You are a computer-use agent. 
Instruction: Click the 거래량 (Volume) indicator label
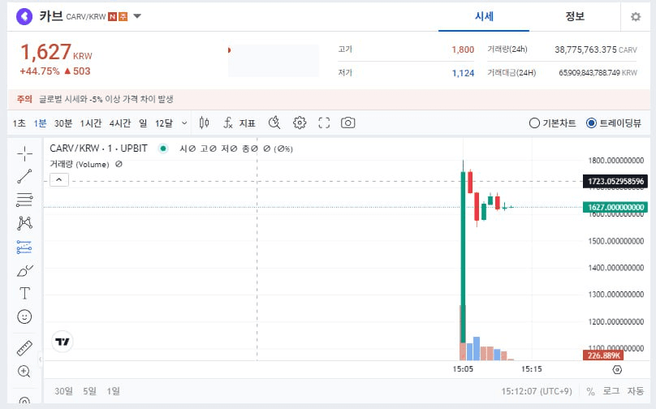79,165
